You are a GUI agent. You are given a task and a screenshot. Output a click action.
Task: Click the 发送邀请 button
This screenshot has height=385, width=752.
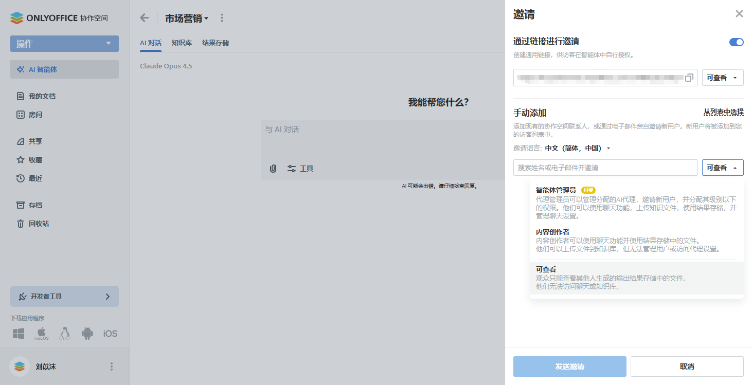[569, 366]
